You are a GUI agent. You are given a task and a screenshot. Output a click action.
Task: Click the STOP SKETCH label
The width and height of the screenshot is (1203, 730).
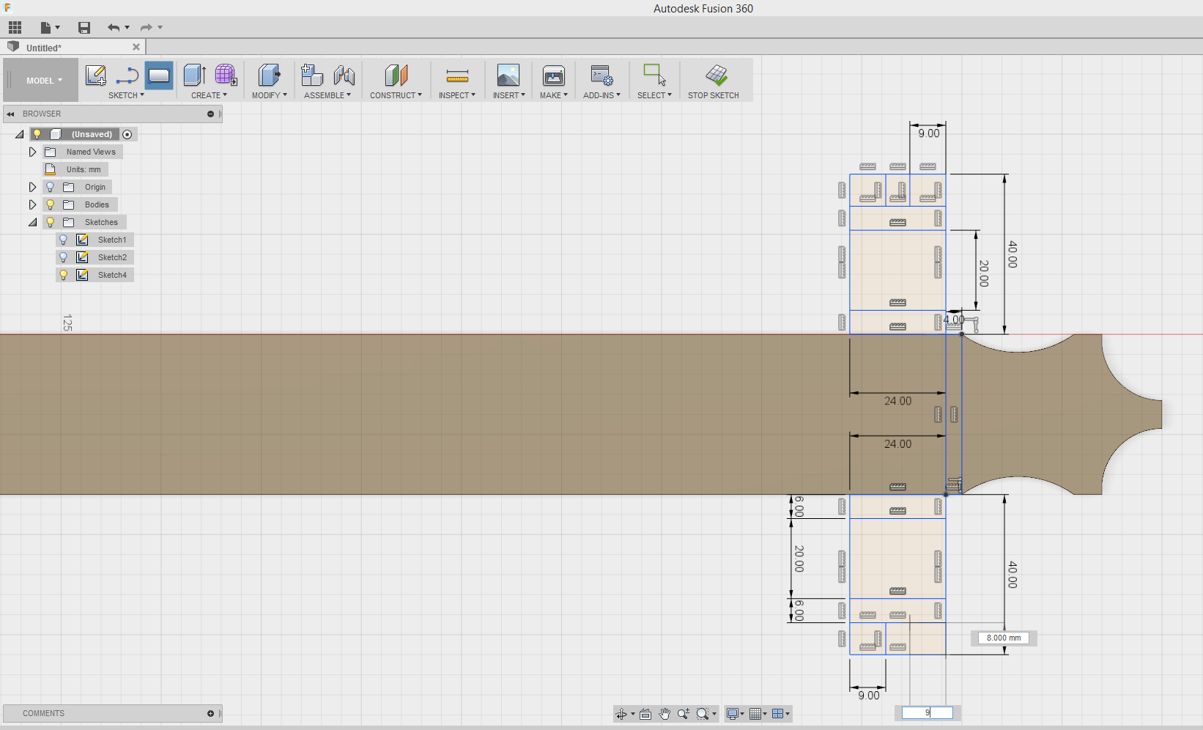tap(714, 95)
